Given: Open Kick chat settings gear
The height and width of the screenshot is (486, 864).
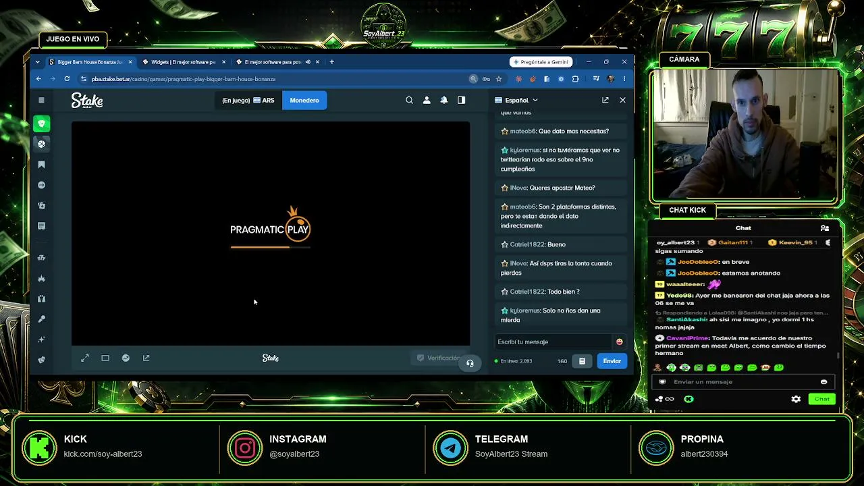Looking at the screenshot, I should [796, 399].
